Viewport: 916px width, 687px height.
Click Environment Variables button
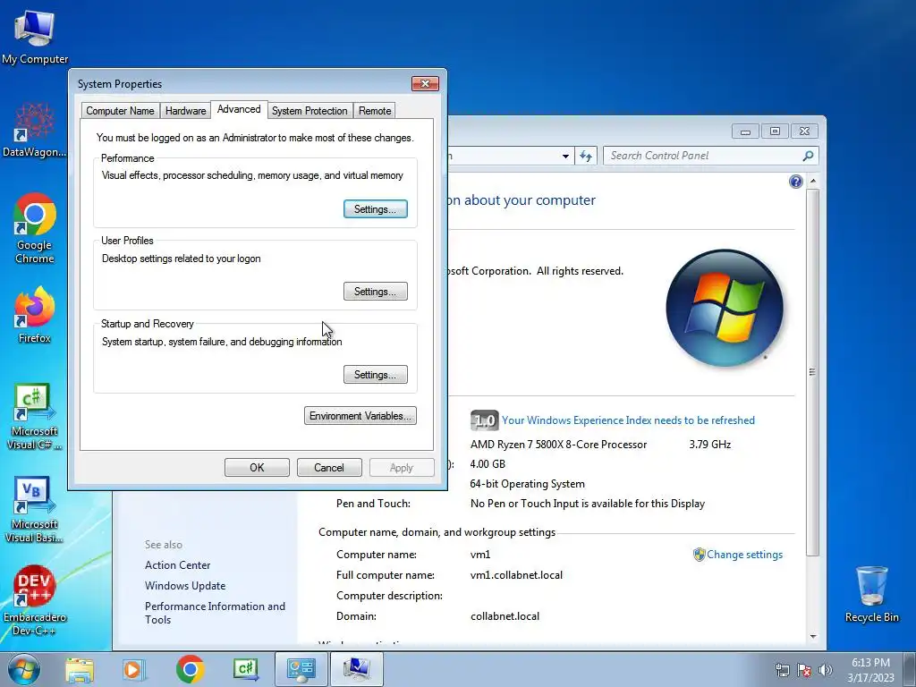click(360, 416)
